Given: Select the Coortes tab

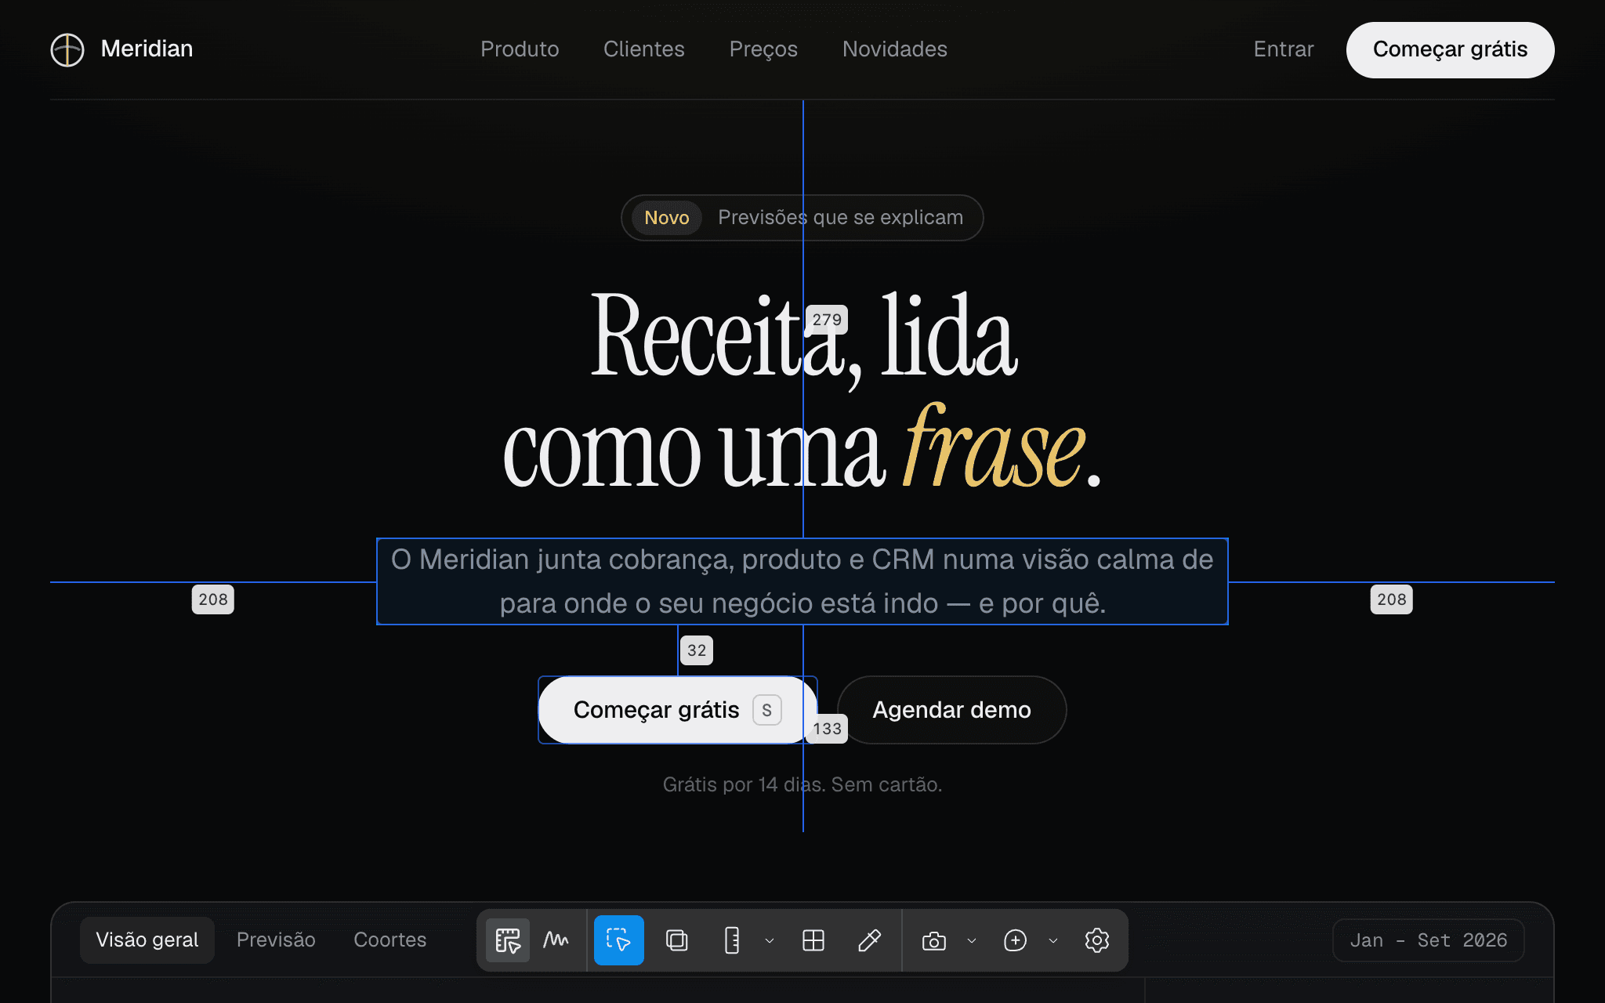Looking at the screenshot, I should tap(390, 940).
